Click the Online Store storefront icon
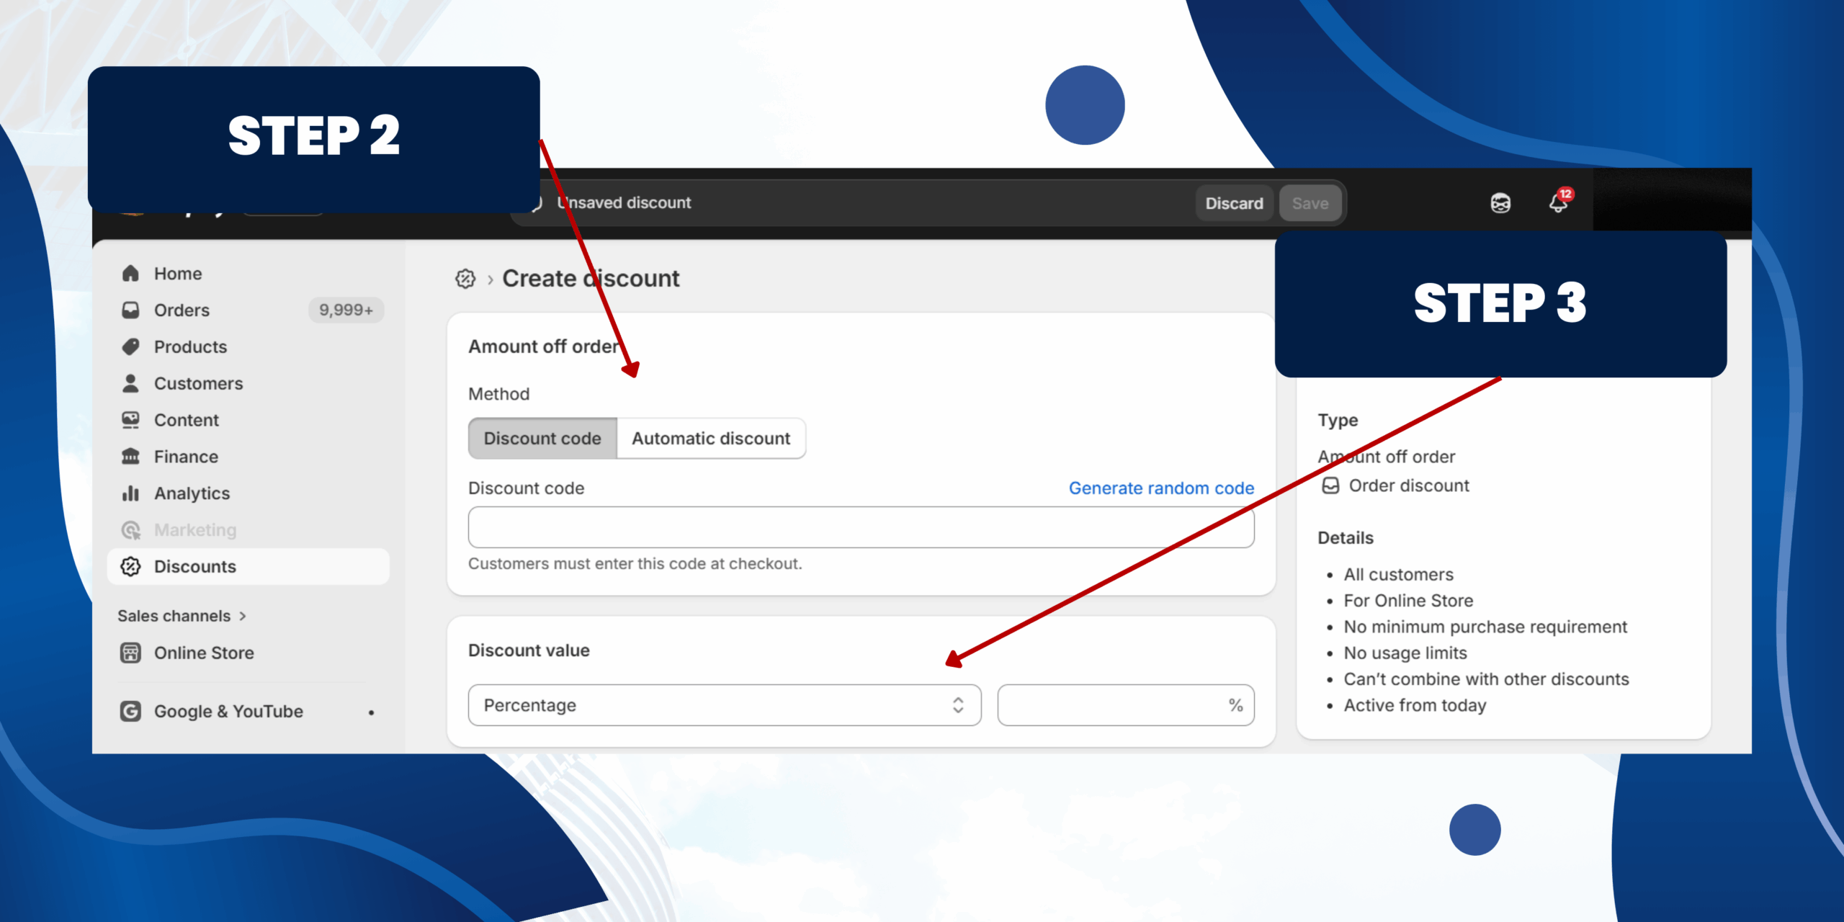Viewport: 1844px width, 922px height. (130, 653)
